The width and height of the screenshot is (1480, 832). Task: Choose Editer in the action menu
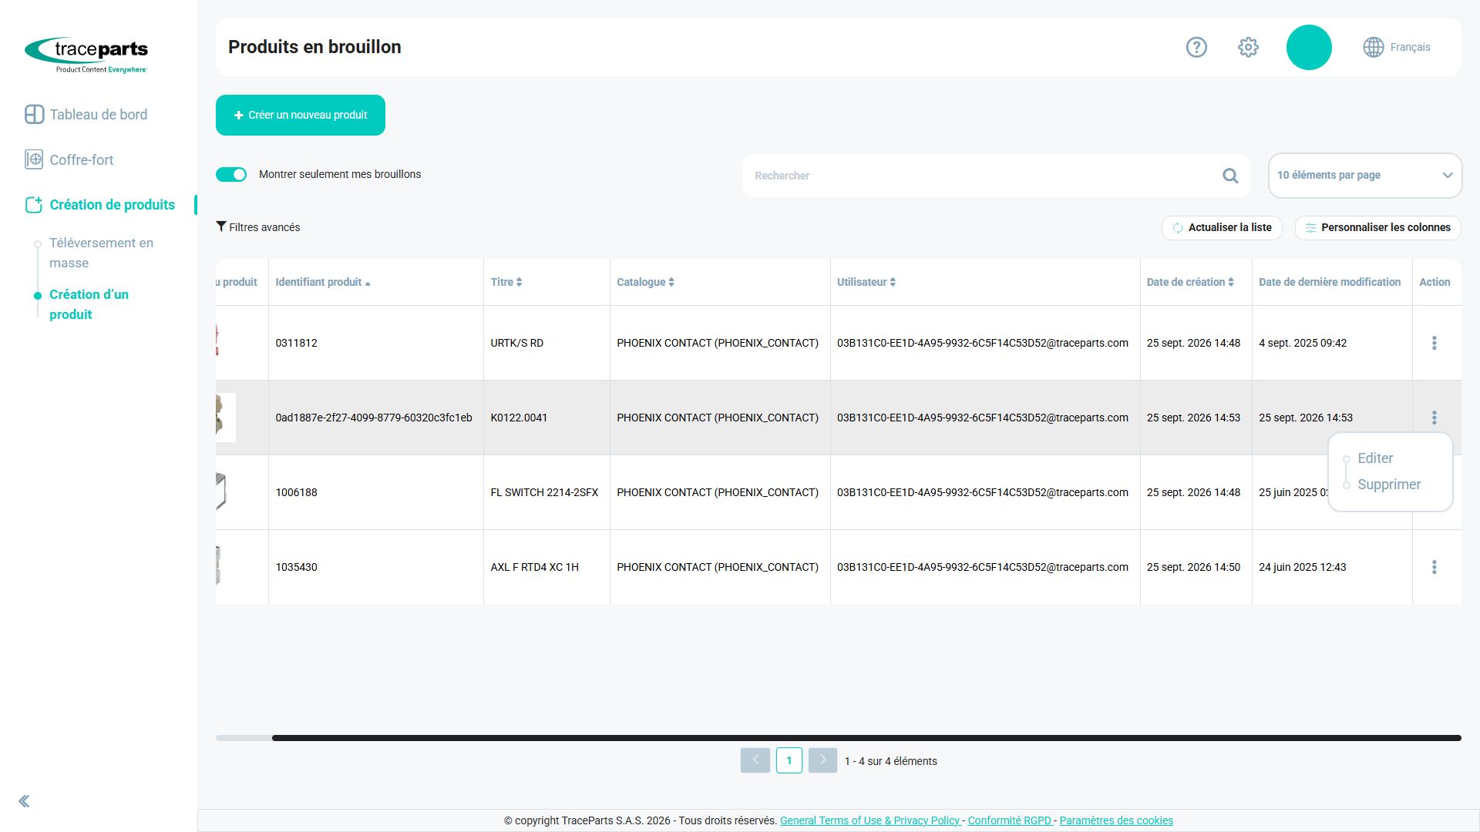[x=1375, y=458]
